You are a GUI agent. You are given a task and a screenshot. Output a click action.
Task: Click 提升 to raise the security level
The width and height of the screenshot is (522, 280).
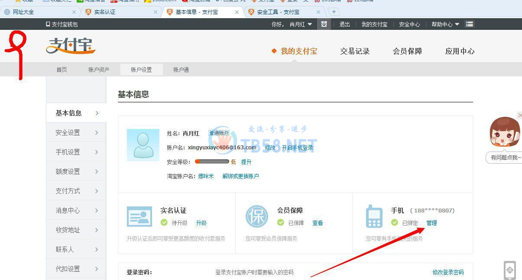pos(246,162)
